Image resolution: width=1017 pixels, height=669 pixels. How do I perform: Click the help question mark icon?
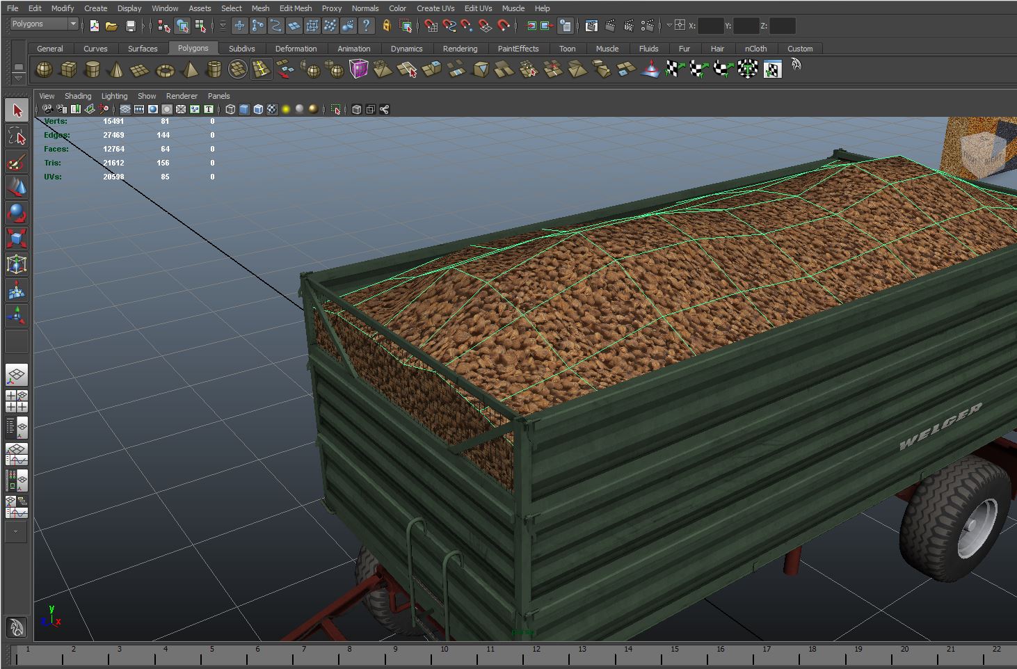366,26
